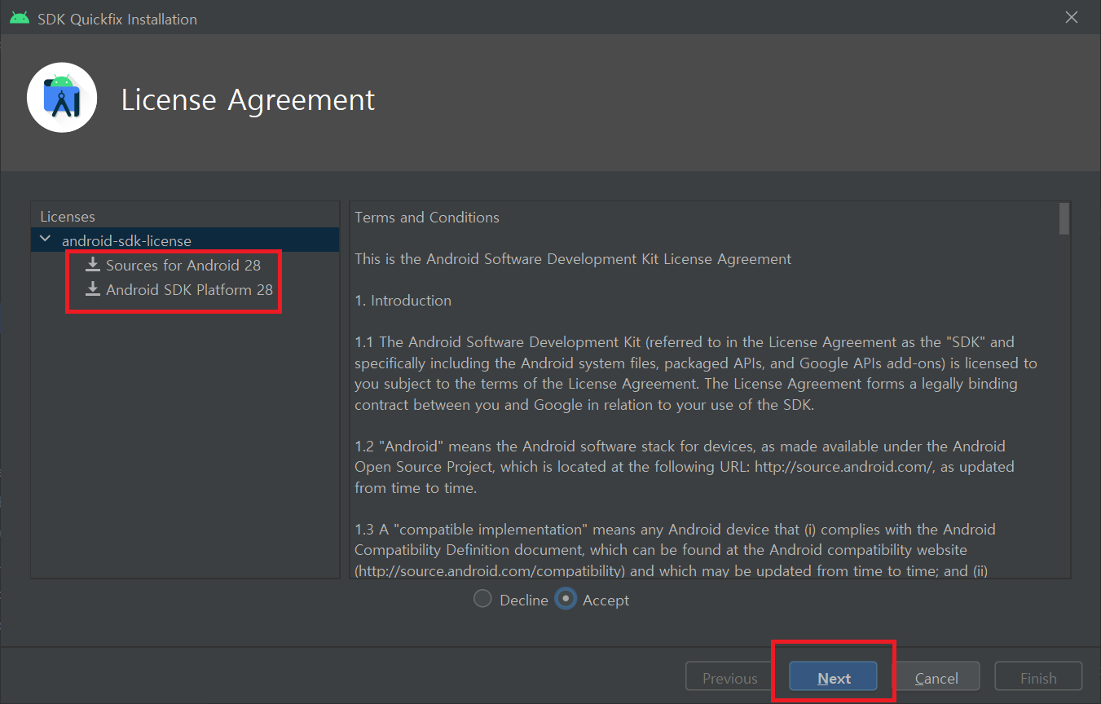Select the android-sdk-license row
Screen dimensions: 1101x704
pyautogui.click(x=185, y=240)
